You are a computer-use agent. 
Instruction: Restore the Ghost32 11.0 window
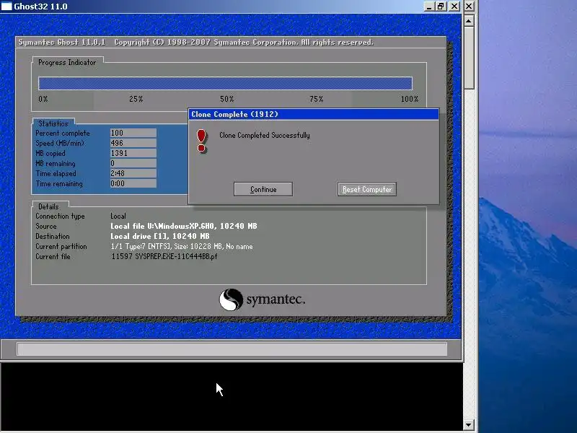[x=441, y=6]
